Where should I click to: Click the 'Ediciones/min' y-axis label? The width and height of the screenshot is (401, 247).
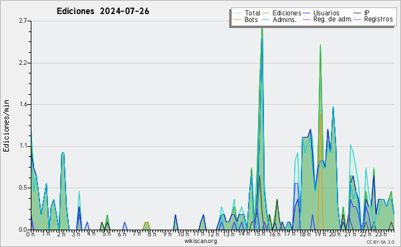click(6, 126)
